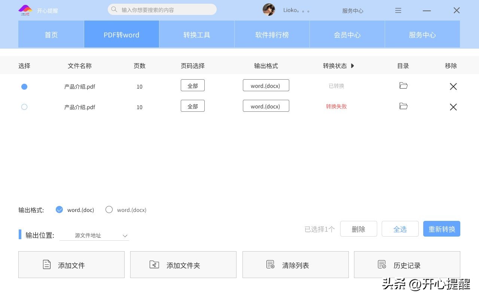
Task: Click the search input field
Action: tap(161, 9)
